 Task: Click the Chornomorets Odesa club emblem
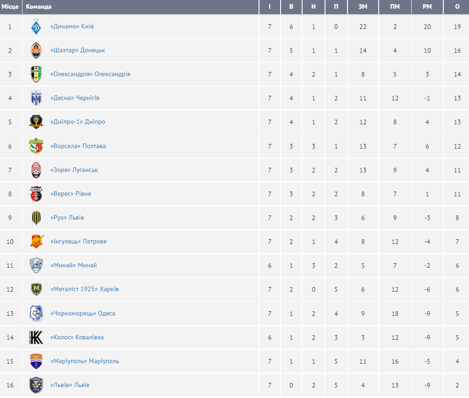click(36, 314)
